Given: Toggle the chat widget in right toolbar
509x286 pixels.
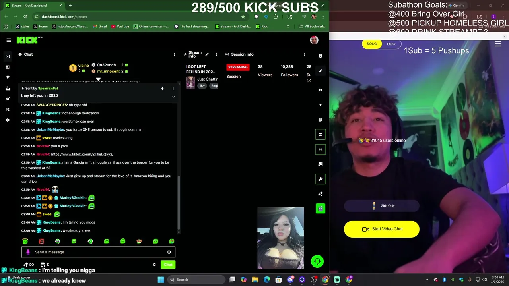Looking at the screenshot, I should [321, 135].
